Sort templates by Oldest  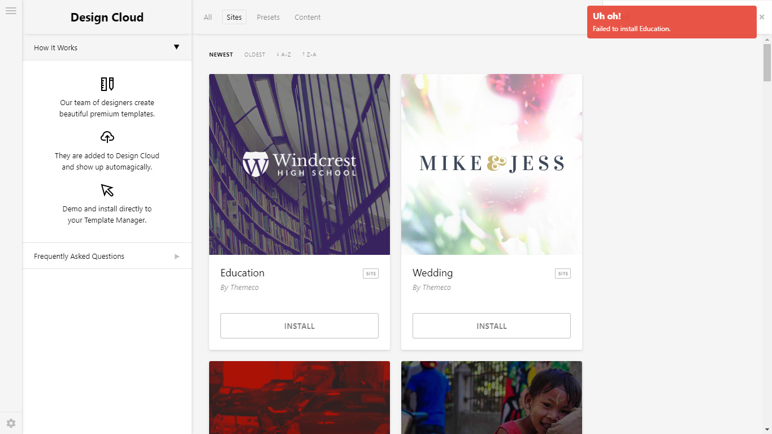(255, 55)
